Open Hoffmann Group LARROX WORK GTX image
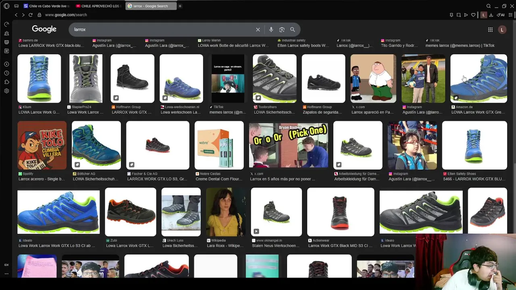The width and height of the screenshot is (516, 290). click(132, 79)
